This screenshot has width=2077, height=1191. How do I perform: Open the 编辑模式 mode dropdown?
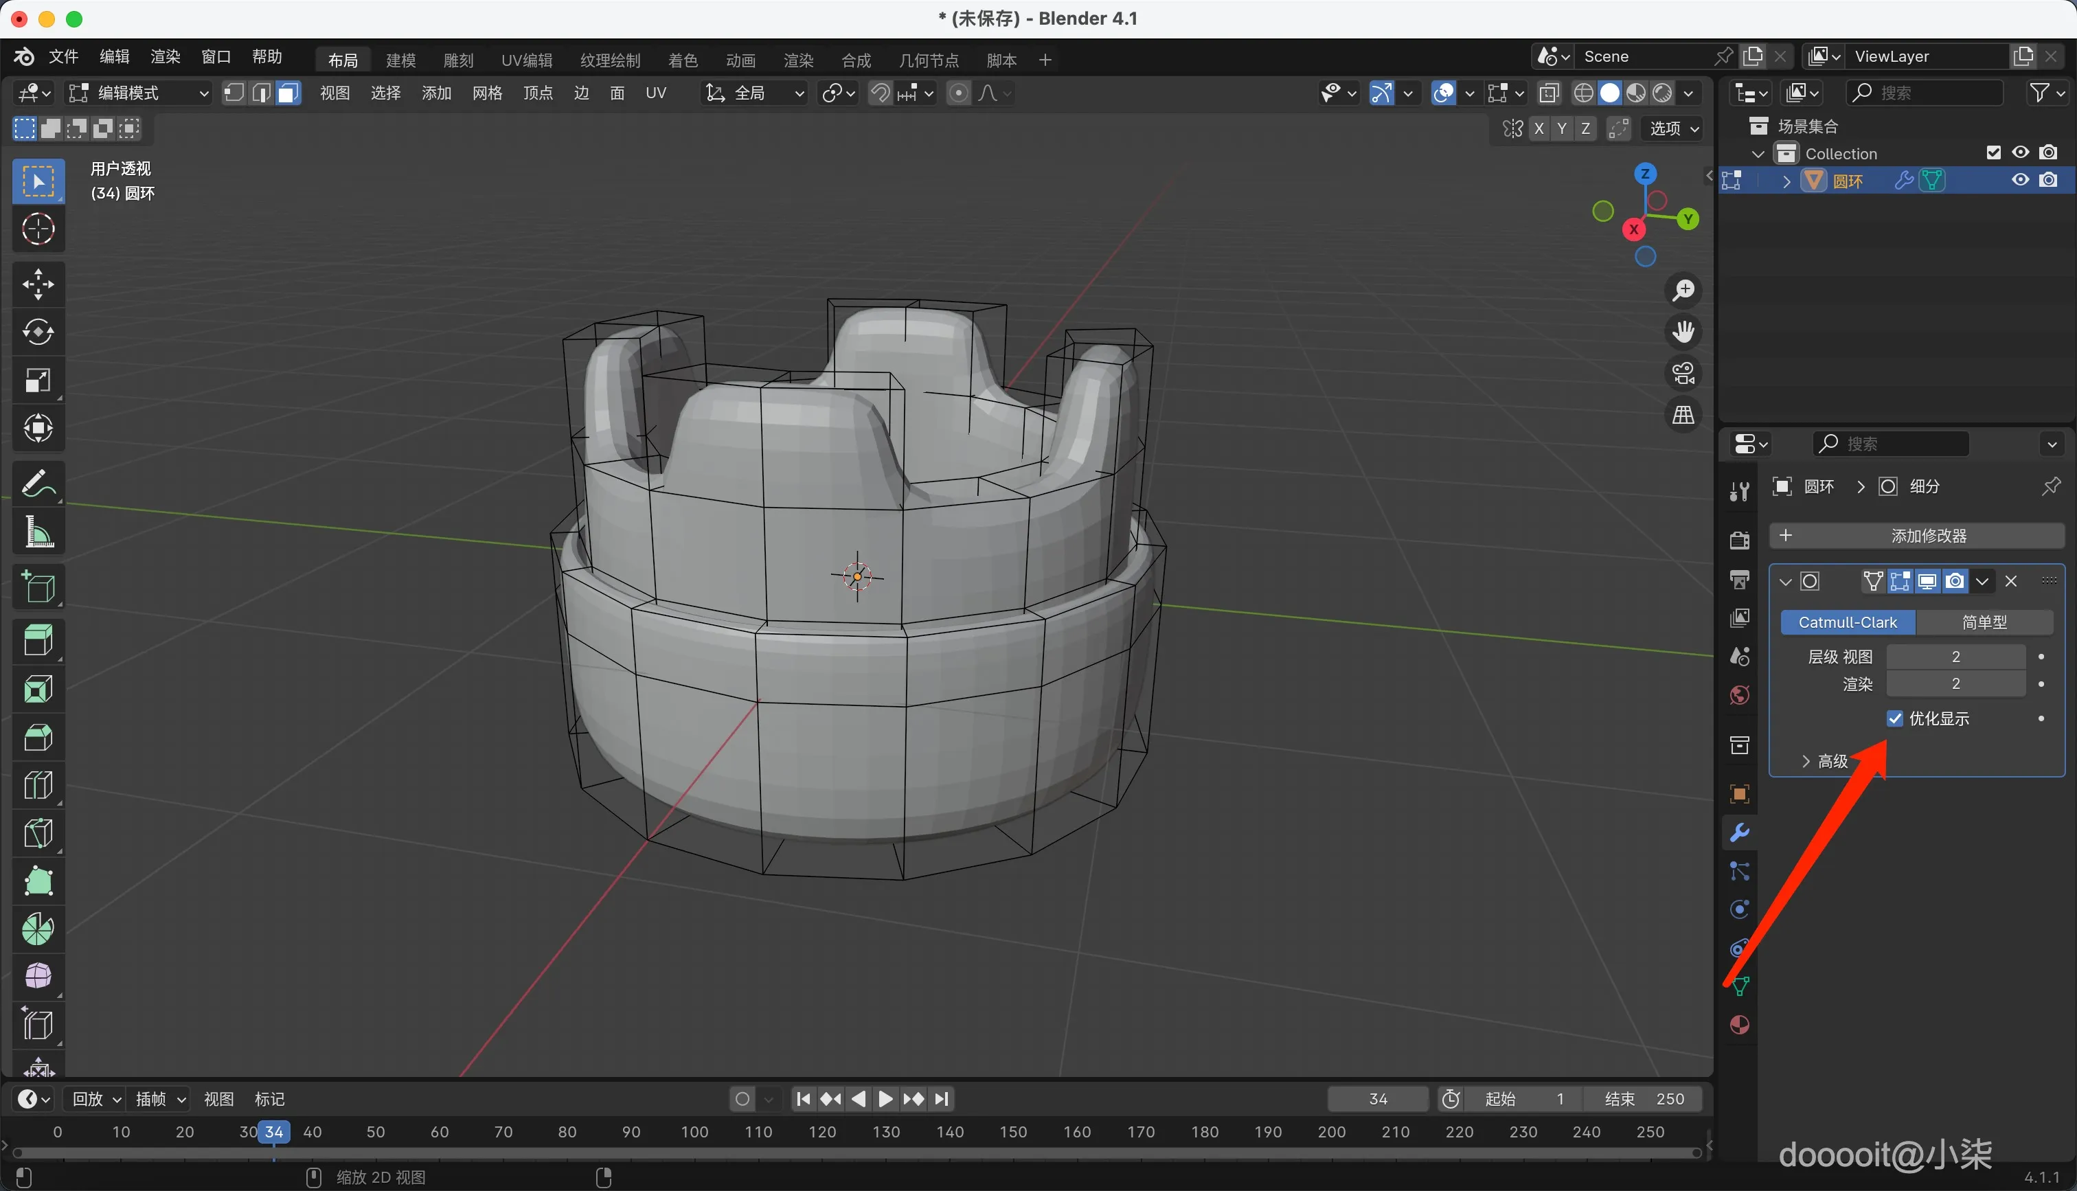tap(139, 93)
